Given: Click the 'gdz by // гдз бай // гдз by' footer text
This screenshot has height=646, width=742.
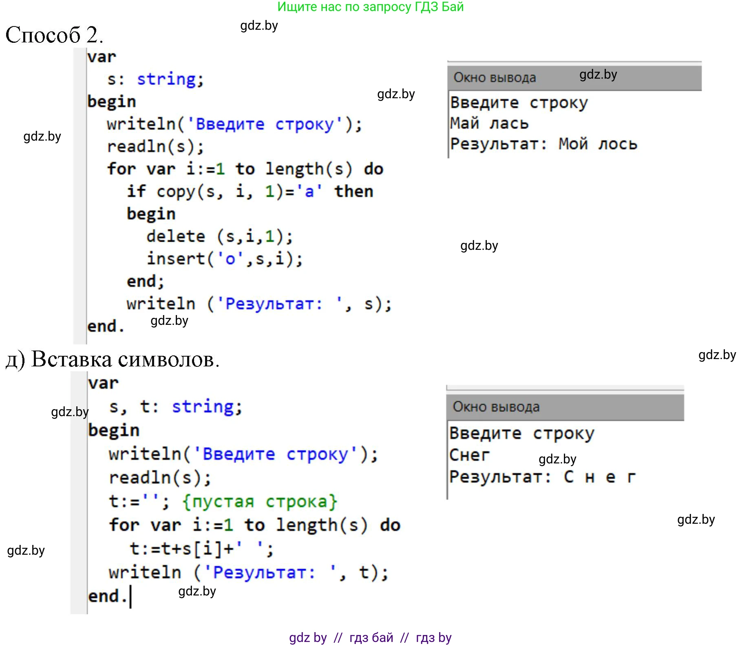Looking at the screenshot, I should (370, 637).
